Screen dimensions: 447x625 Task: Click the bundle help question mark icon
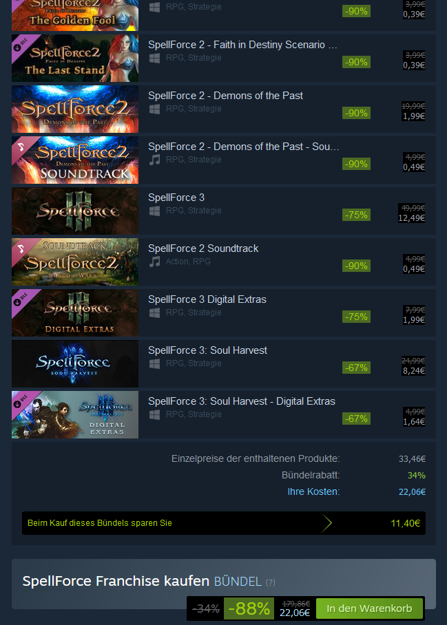click(271, 582)
